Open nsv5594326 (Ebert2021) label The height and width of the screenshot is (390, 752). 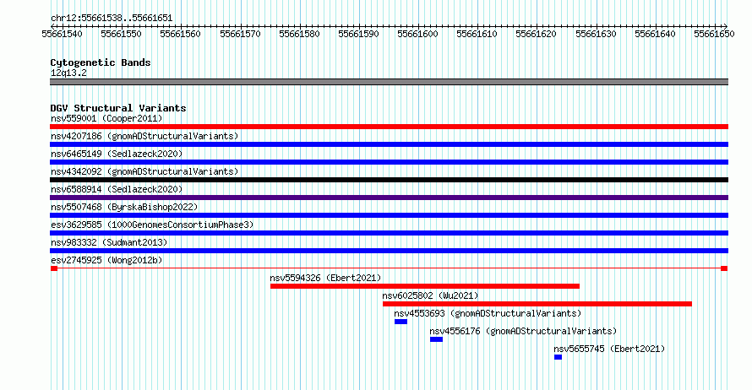click(325, 278)
